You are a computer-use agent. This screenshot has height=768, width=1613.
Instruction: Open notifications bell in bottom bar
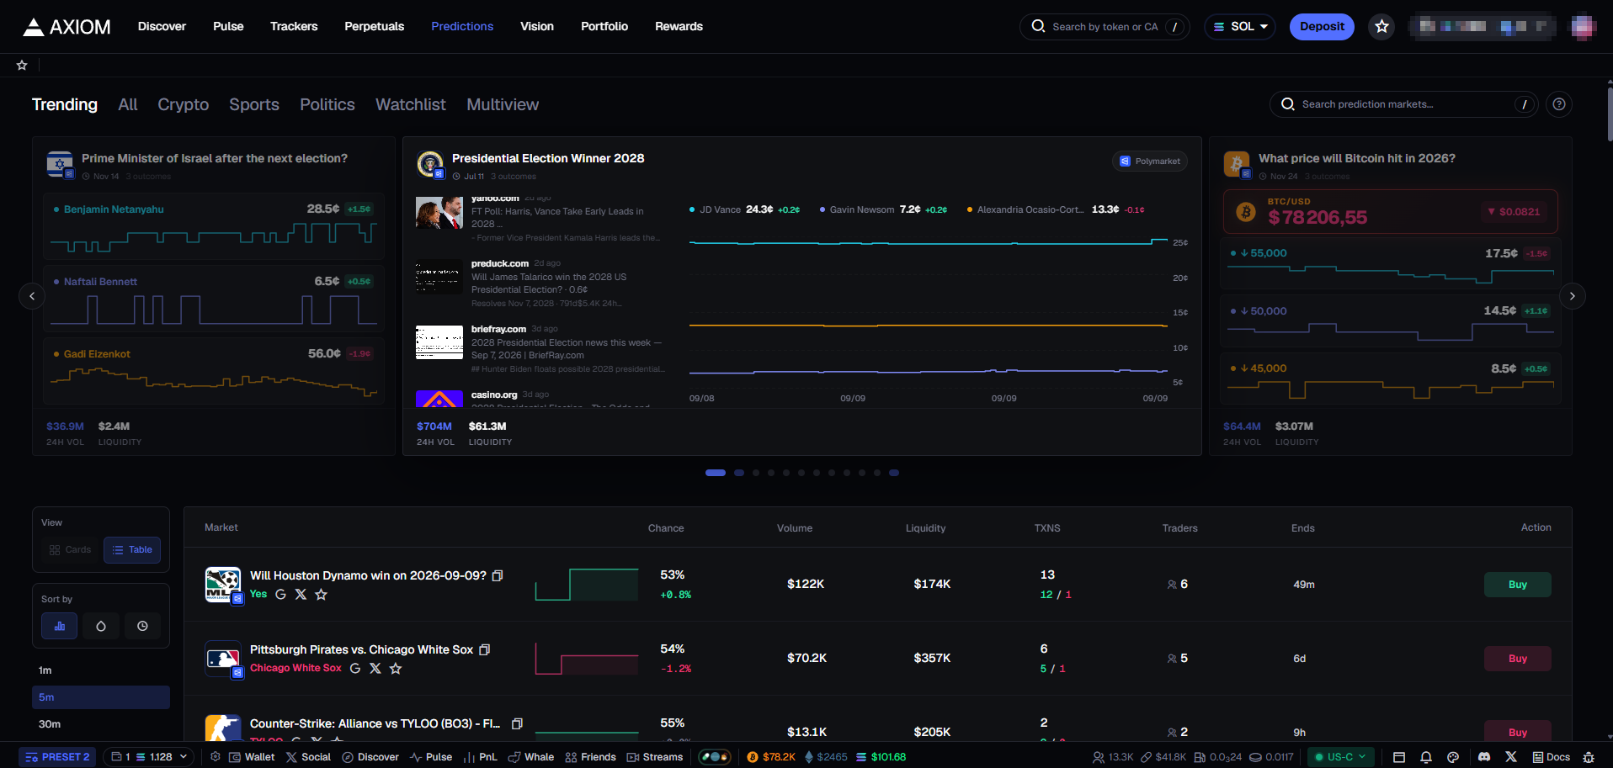(x=1426, y=757)
